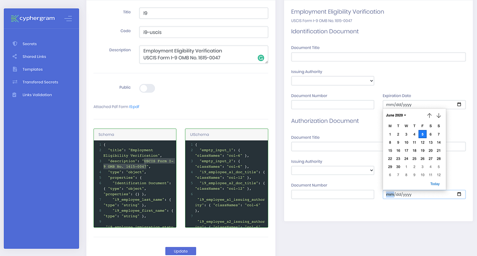477x256 pixels.
Task: Toggle the Public switch
Action: 147,88
